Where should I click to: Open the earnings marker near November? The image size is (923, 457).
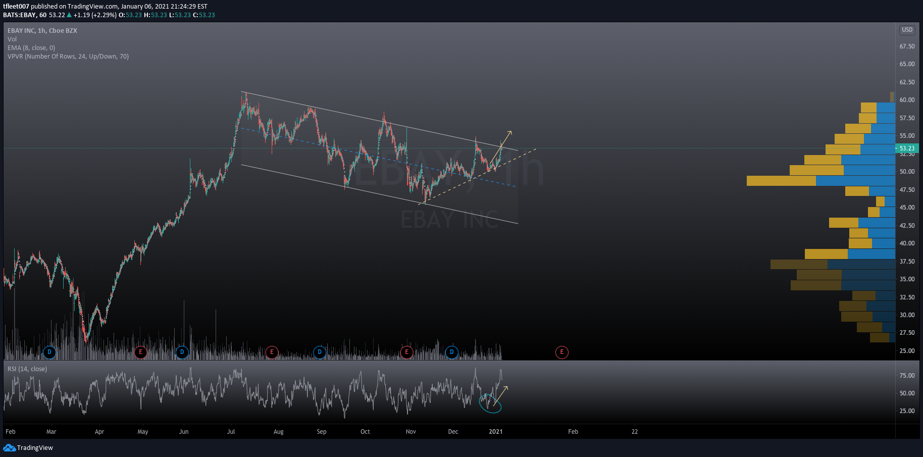point(406,352)
